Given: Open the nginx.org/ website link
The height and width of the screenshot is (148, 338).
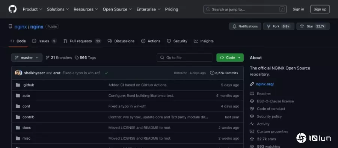Looking at the screenshot, I should coord(265,84).
